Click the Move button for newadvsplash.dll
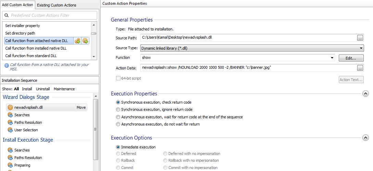Viewport: 373px width, 171px height. click(81, 107)
